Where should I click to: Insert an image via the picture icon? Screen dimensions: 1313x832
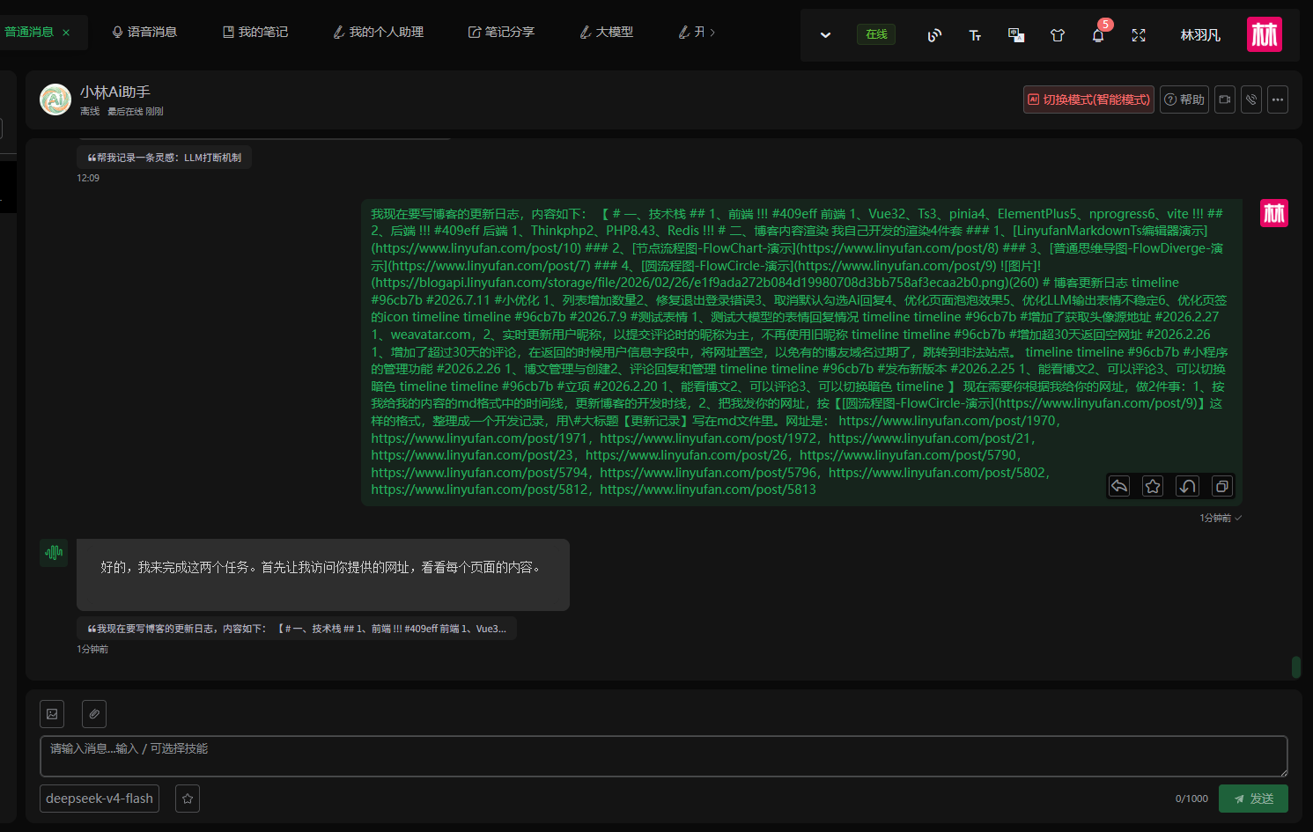(x=52, y=714)
